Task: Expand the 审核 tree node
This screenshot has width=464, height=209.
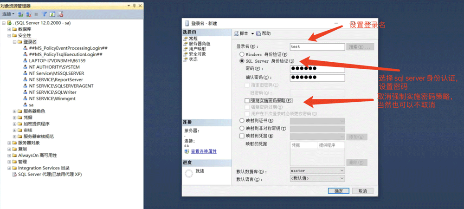Action: 14,130
